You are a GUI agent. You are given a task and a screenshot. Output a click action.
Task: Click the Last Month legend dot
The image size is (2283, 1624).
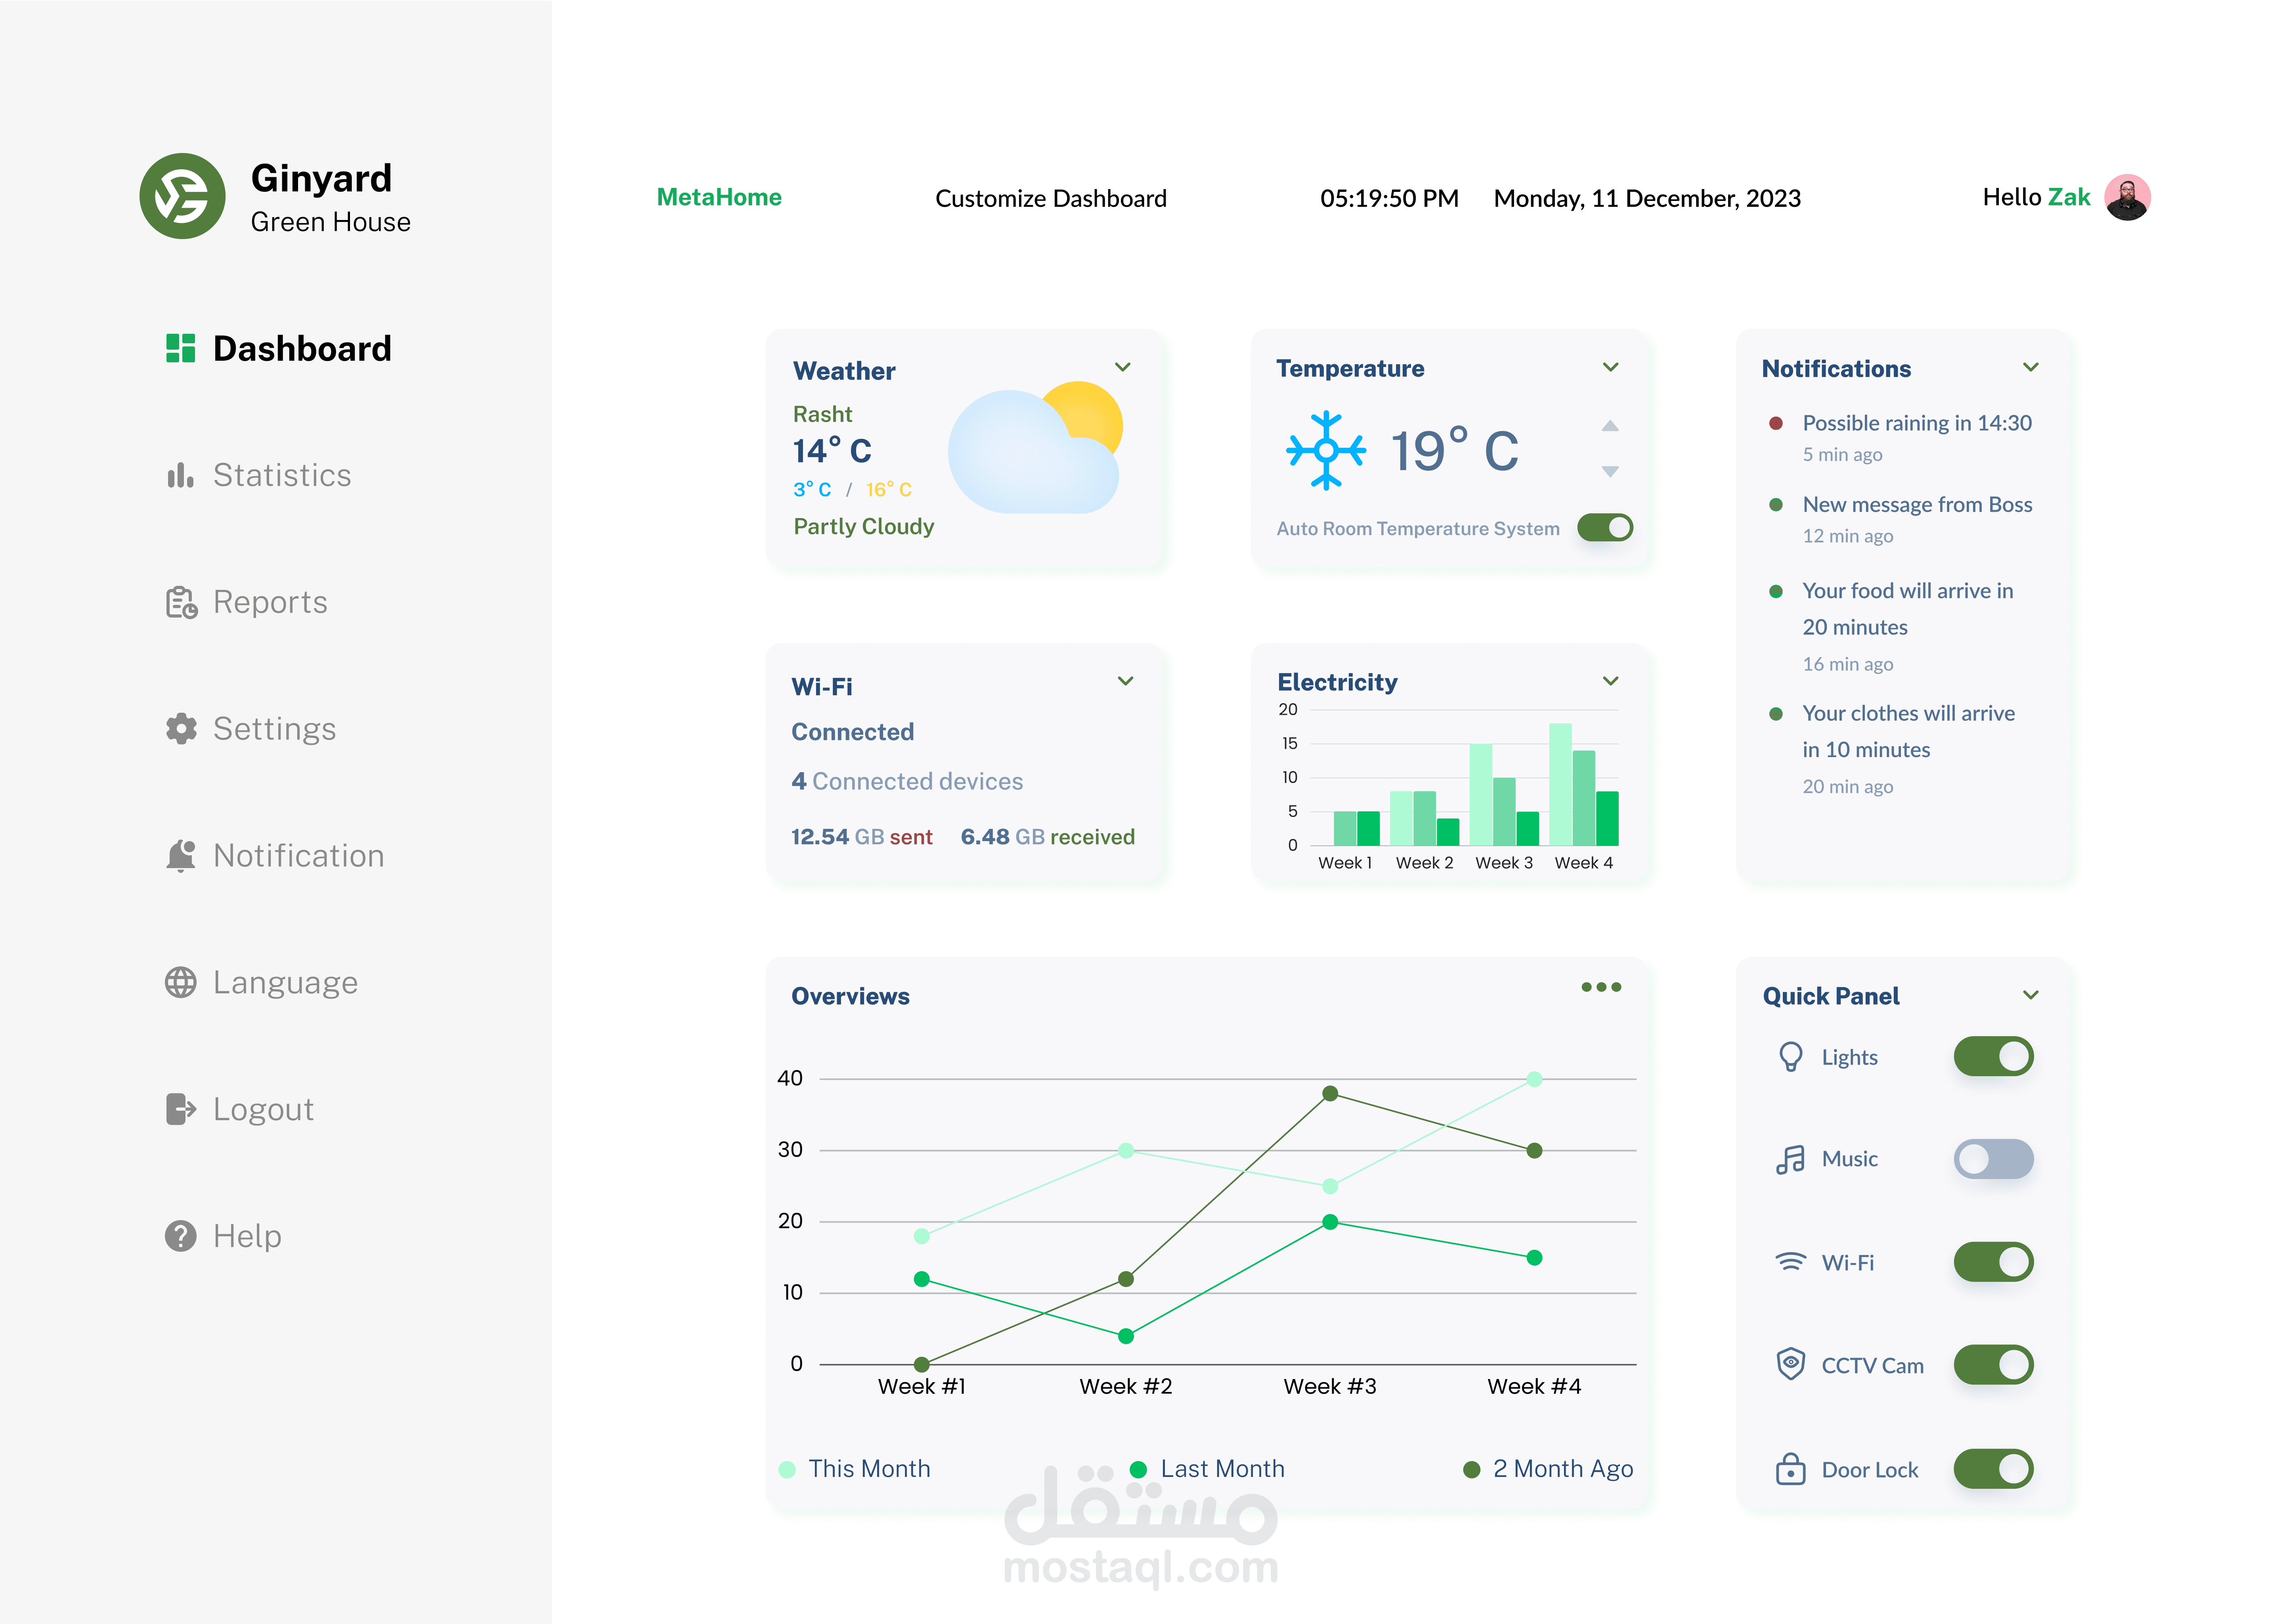coord(1137,1469)
